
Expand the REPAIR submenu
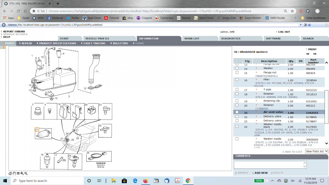point(25,43)
